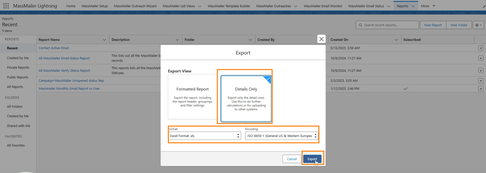This screenshot has height=173, width=486.
Task: Select Private Reports in sidebar
Action: pos(18,68)
